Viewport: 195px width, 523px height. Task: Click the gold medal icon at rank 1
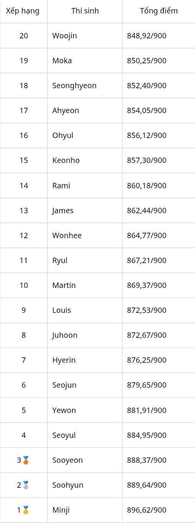pyautogui.click(x=26, y=510)
